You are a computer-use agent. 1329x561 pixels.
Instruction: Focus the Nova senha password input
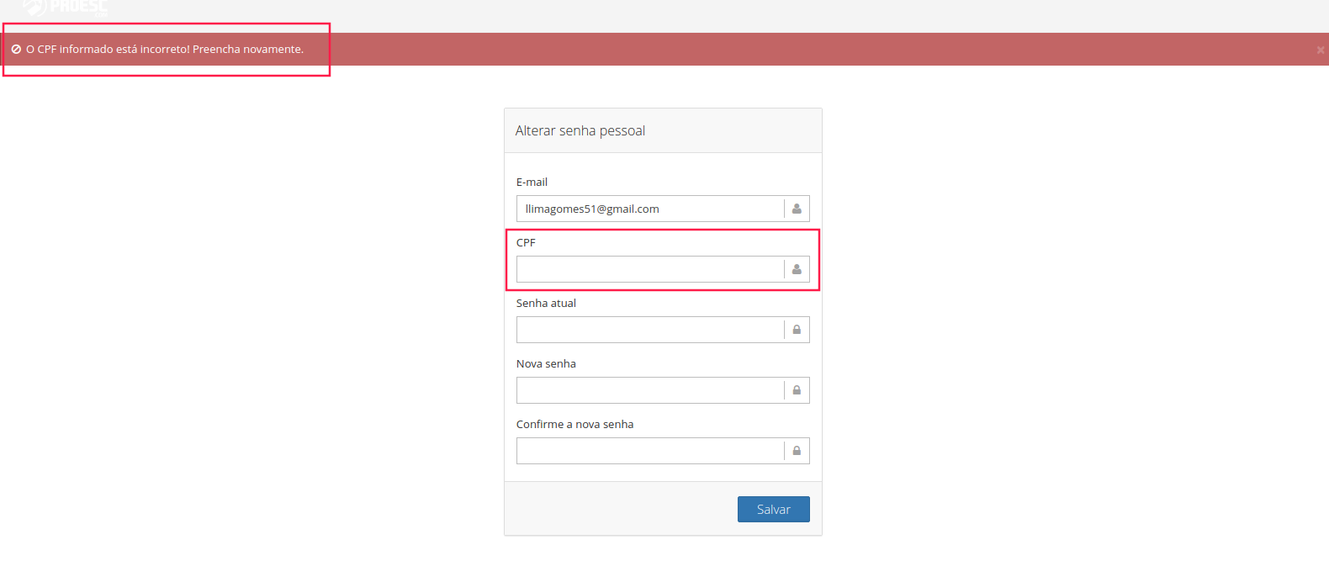(x=650, y=390)
